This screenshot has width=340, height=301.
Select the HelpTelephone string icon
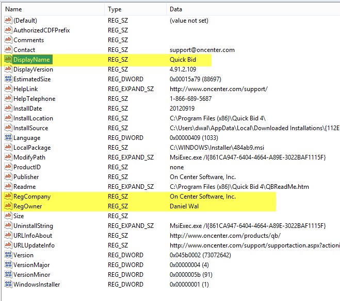point(8,99)
